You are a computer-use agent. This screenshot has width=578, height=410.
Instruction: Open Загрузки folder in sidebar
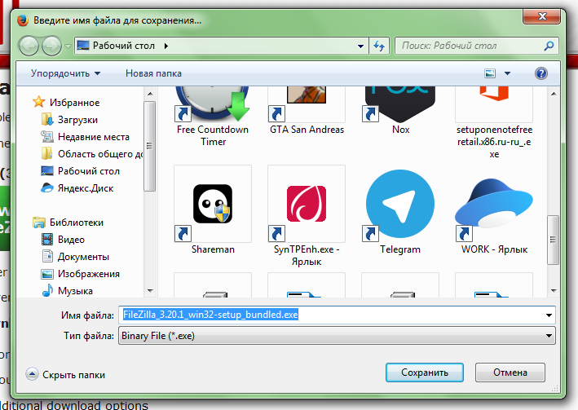69,120
